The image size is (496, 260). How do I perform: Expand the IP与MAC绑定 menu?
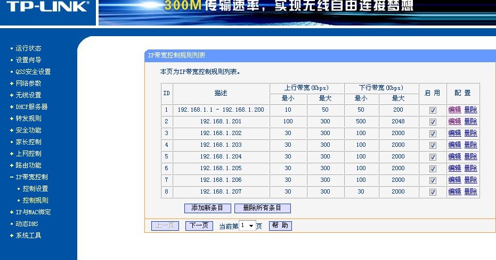pyautogui.click(x=33, y=212)
